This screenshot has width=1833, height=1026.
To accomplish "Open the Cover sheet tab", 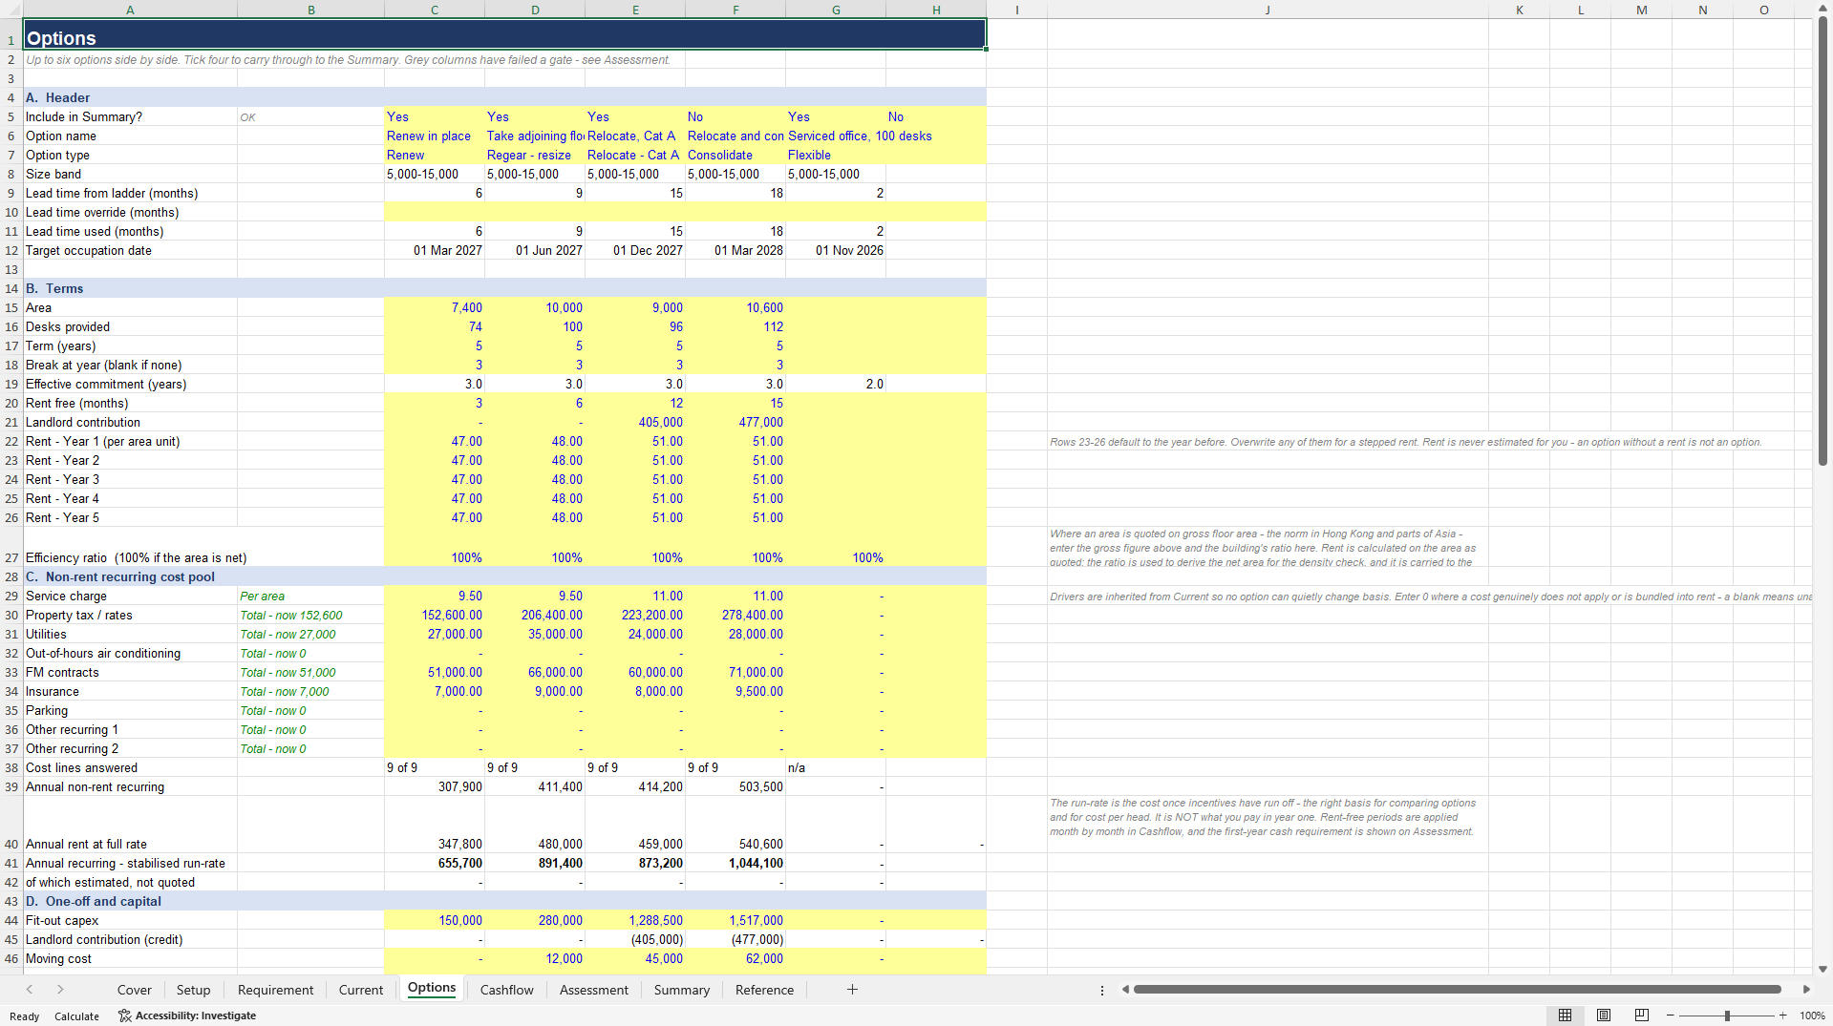I will click(x=134, y=990).
